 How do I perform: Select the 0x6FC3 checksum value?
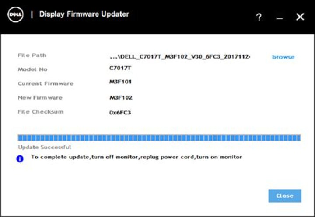pos(120,112)
